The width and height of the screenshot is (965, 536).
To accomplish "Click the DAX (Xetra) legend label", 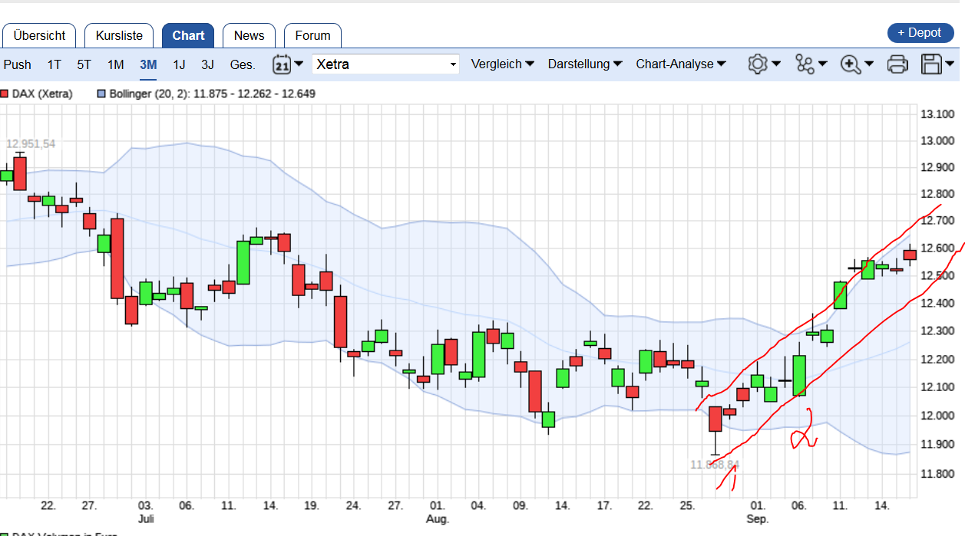I will [42, 94].
